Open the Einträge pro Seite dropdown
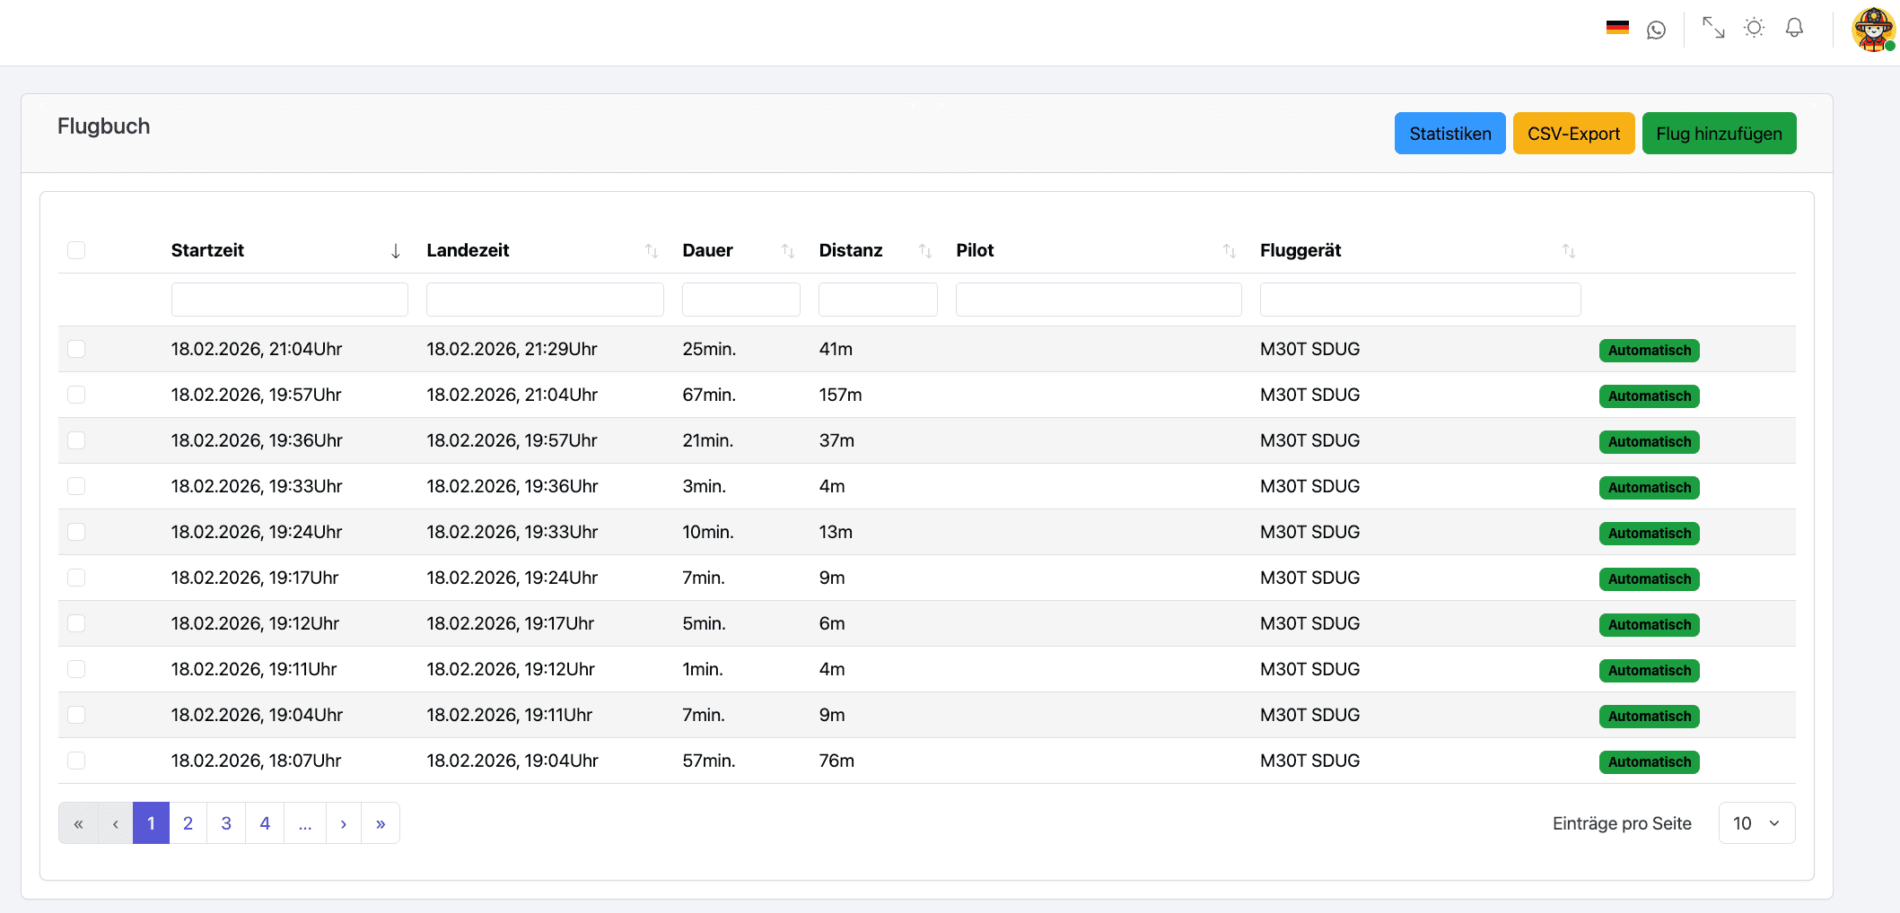Screen dimensions: 1900x913 pos(1756,823)
